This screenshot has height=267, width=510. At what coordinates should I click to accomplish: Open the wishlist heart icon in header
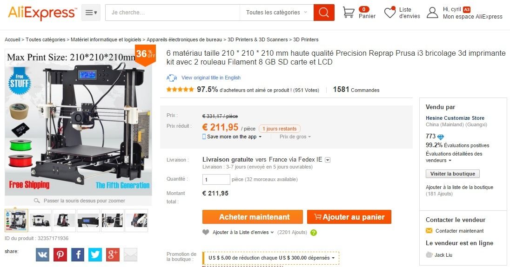coord(389,13)
